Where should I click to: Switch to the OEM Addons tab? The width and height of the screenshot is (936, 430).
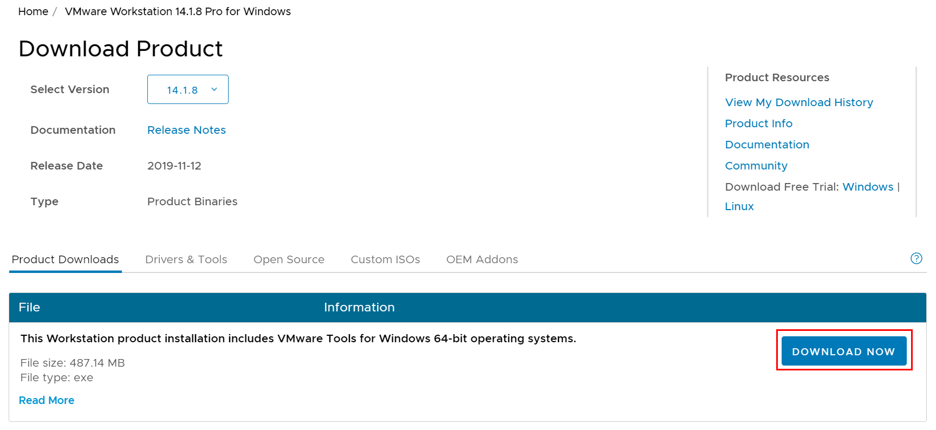tap(482, 259)
